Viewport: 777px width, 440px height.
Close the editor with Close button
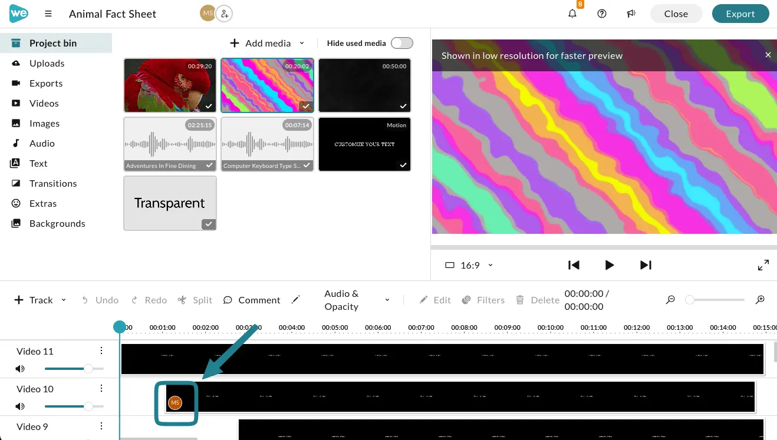coord(676,14)
